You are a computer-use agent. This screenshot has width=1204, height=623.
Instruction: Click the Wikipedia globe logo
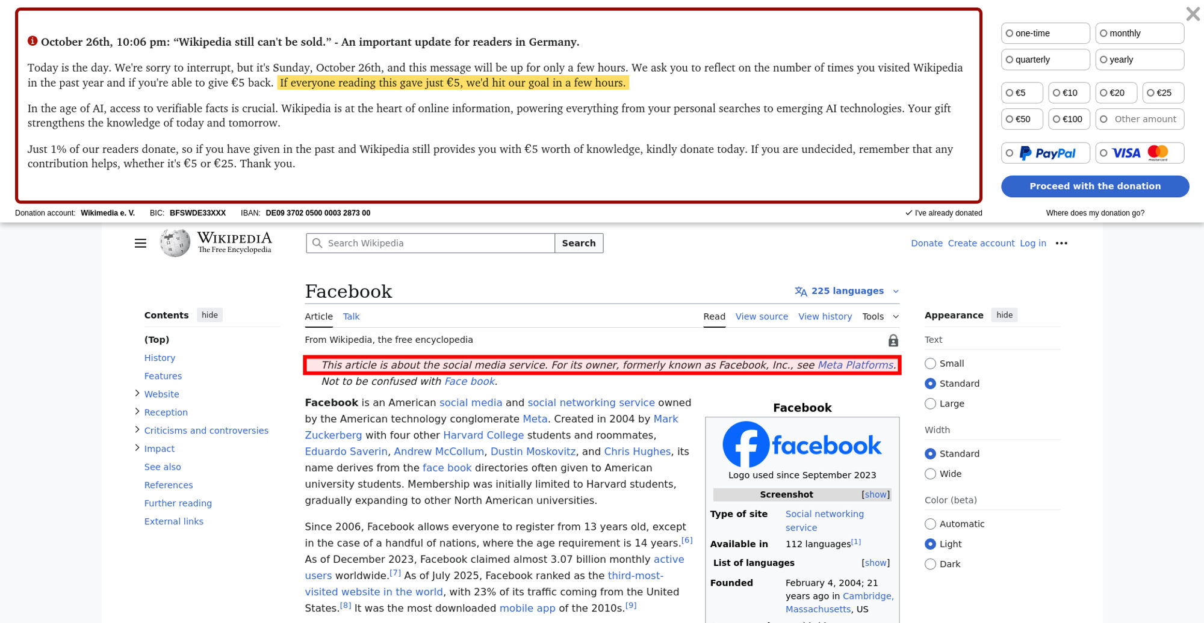click(x=175, y=243)
